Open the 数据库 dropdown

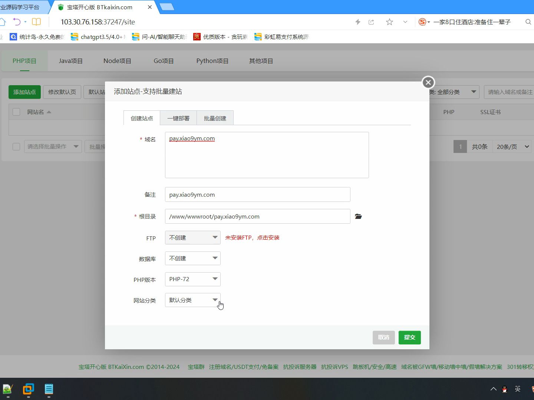point(193,258)
